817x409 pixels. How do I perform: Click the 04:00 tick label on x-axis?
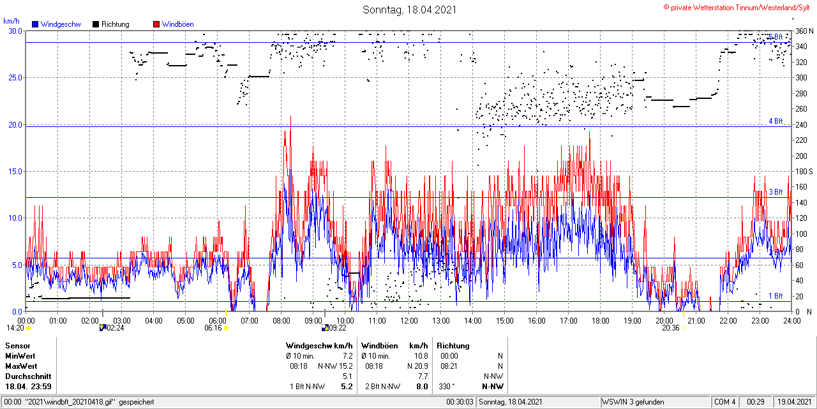coord(153,320)
